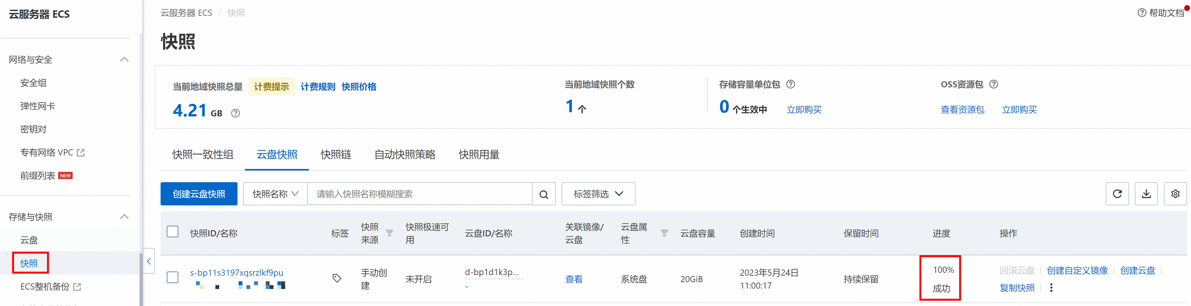
Task: Check the s-bp11s3197xqsrzlkf9pu snapshot row
Action: pos(173,277)
